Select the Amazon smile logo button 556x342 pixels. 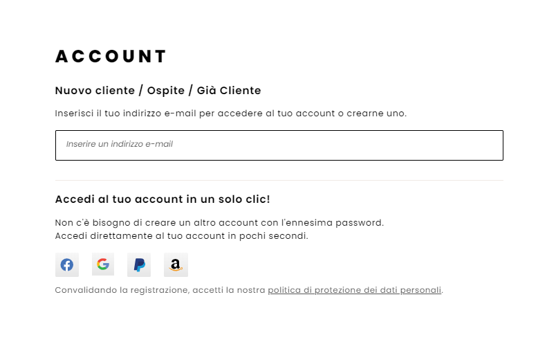click(x=176, y=264)
